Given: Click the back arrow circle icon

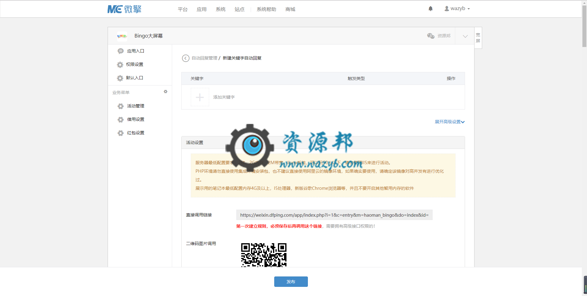Looking at the screenshot, I should coord(186,58).
